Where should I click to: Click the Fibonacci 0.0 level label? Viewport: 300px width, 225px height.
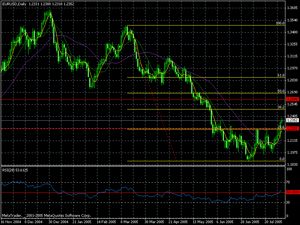click(x=282, y=159)
